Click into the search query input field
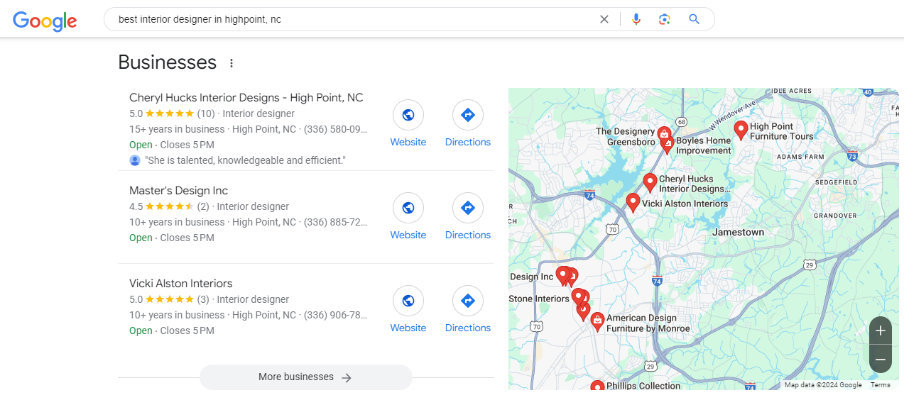The image size is (904, 400). [355, 19]
